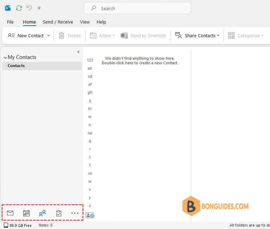The width and height of the screenshot is (270, 229).
Task: Jump to contacts under kl
Action: tap(90, 109)
